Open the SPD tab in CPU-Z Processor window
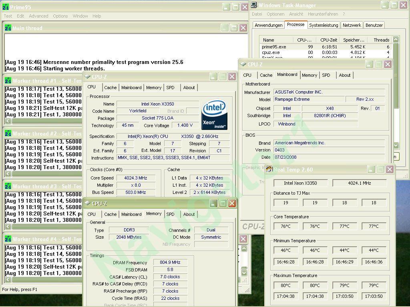This screenshot has height=307, width=410. 170,88
